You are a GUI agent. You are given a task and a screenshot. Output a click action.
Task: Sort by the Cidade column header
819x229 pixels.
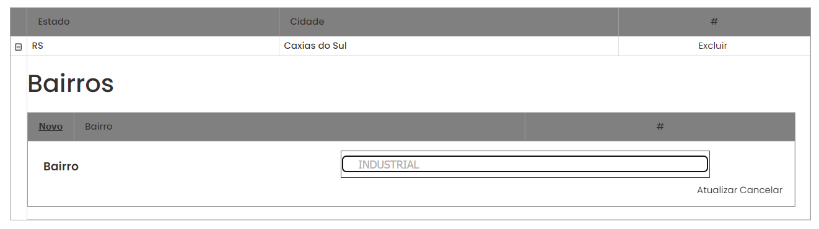pos(307,22)
